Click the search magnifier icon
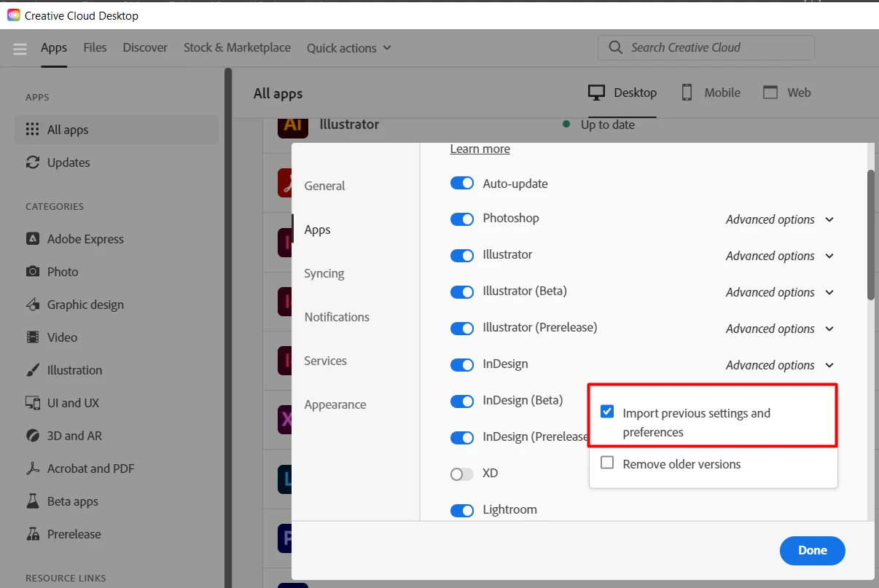 tap(616, 47)
